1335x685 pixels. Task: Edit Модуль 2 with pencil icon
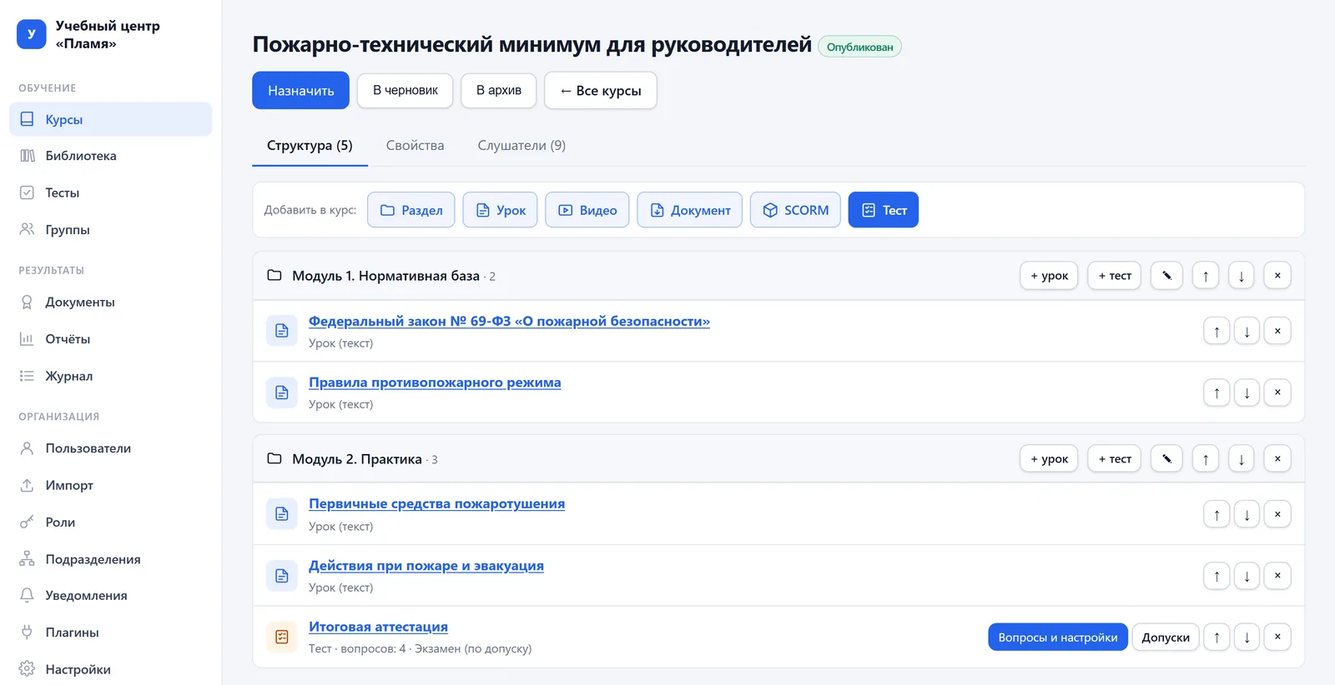pos(1166,458)
